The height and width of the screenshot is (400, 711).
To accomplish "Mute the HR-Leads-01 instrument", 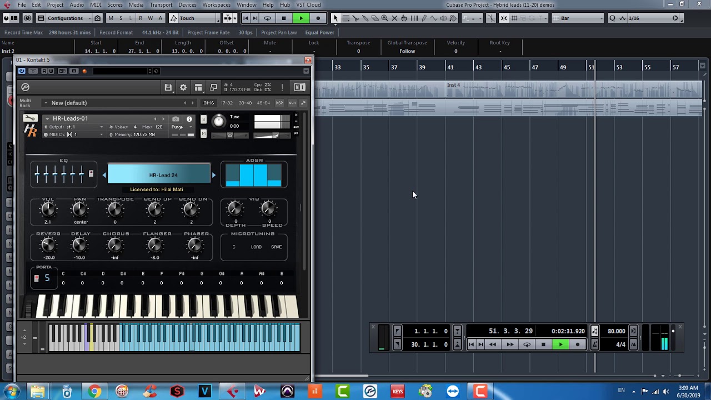I will [x=203, y=133].
